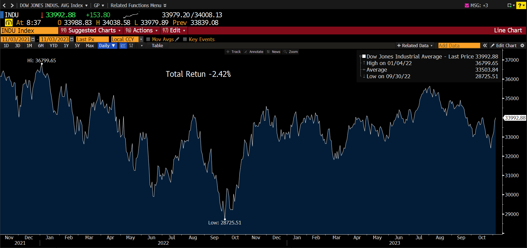
Task: Go back with the left arrow
Action: 4,5
